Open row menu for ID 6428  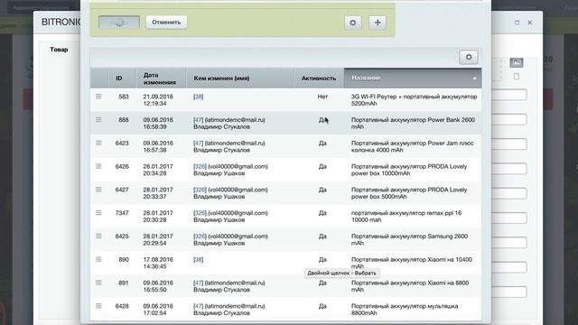(x=98, y=306)
